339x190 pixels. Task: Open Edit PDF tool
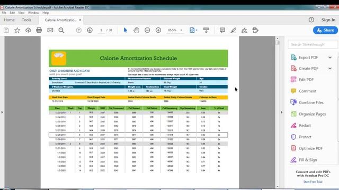pos(306,80)
